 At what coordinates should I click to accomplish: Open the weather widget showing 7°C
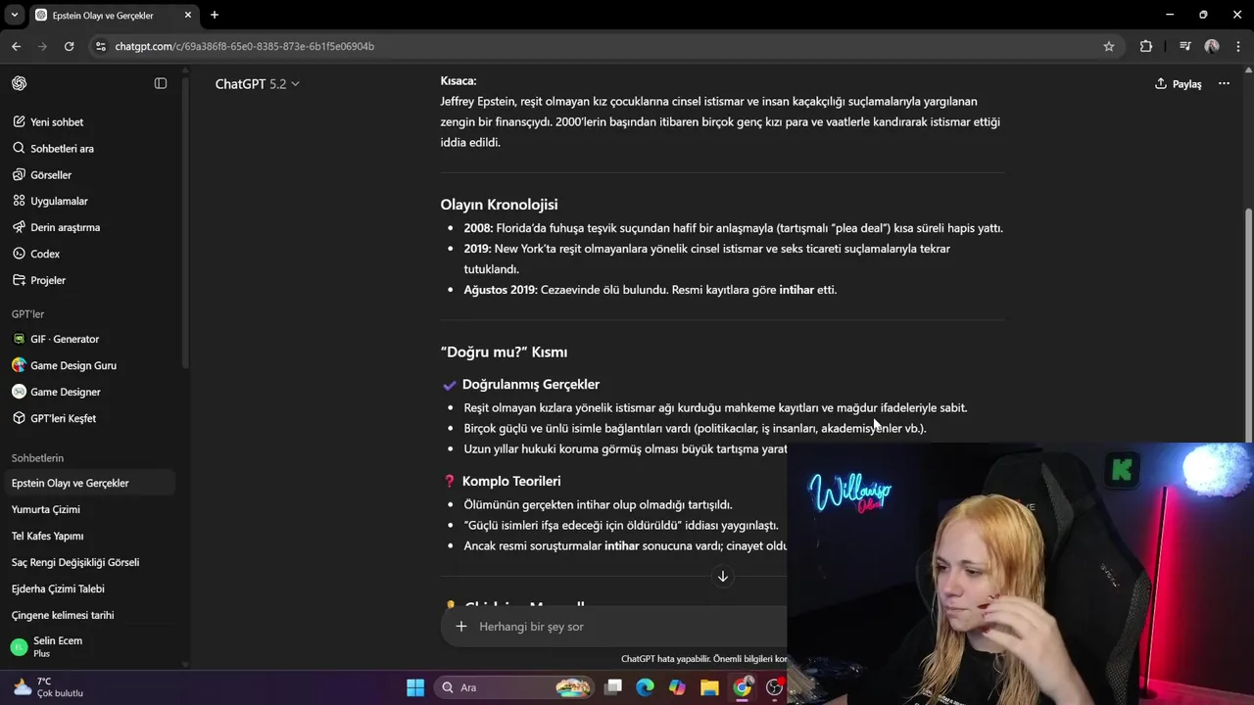tap(49, 687)
